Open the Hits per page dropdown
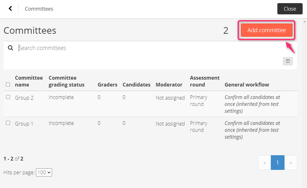Image resolution: width=307 pixels, height=188 pixels. click(44, 172)
